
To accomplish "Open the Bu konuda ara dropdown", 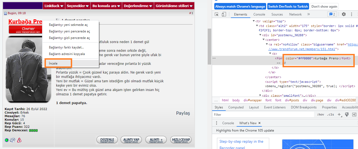I will pos(106,6).
